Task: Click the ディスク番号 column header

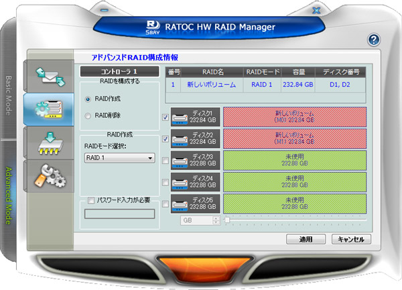Action: (x=340, y=72)
